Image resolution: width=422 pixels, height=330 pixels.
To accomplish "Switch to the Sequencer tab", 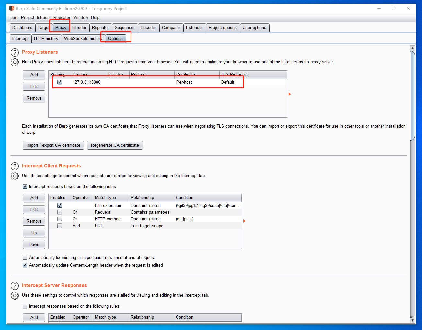I will [125, 27].
